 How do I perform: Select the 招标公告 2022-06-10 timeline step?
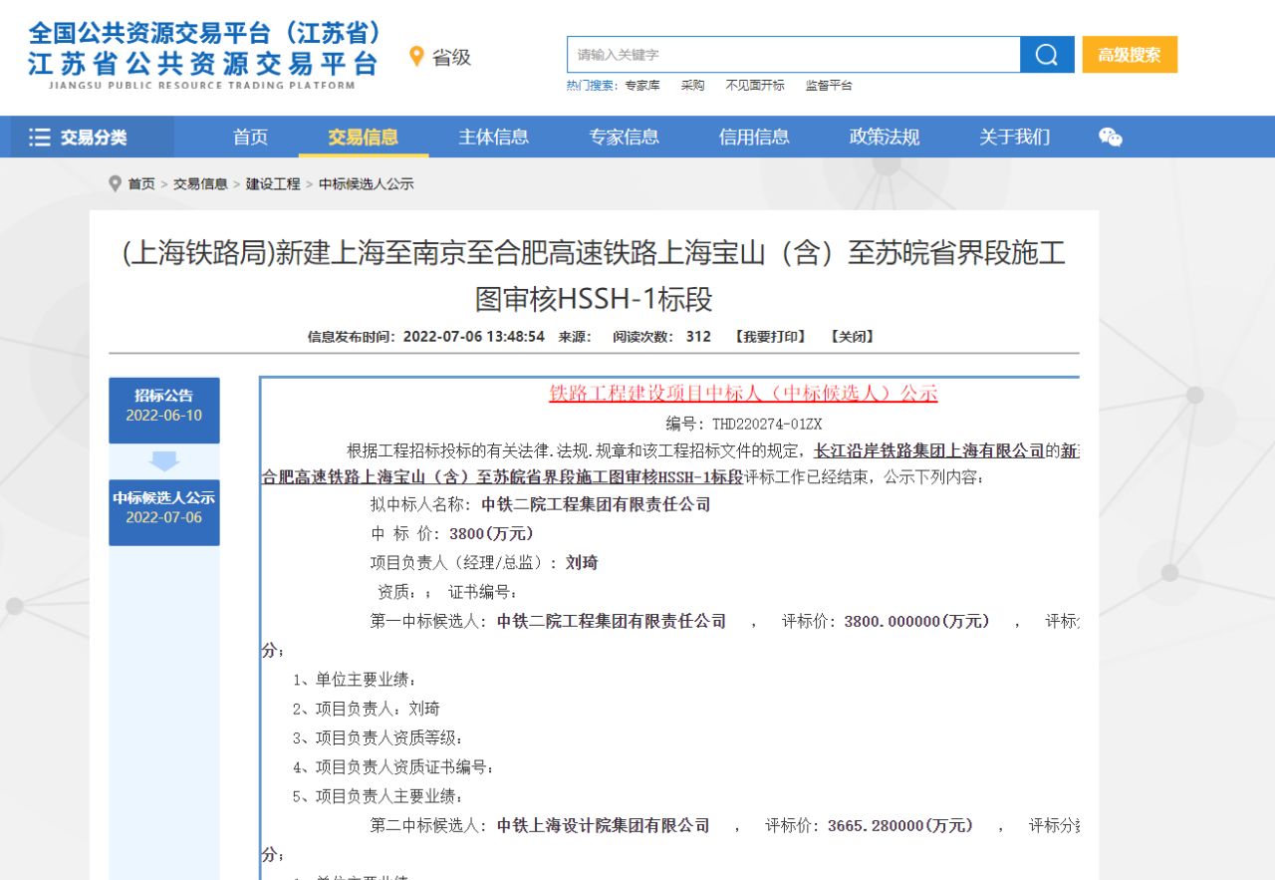163,406
